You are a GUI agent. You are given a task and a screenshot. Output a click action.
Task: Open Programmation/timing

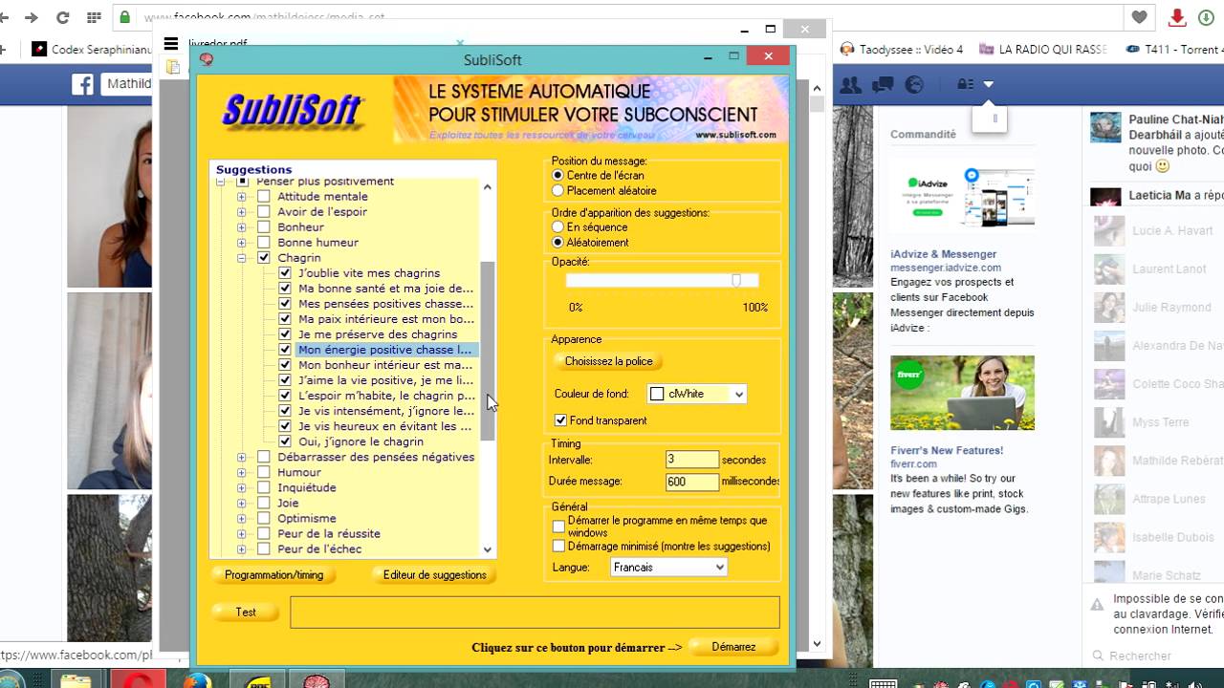click(273, 574)
